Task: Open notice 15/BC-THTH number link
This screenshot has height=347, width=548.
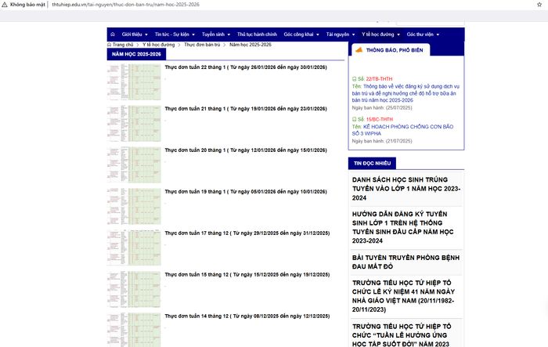Action: click(x=379, y=119)
